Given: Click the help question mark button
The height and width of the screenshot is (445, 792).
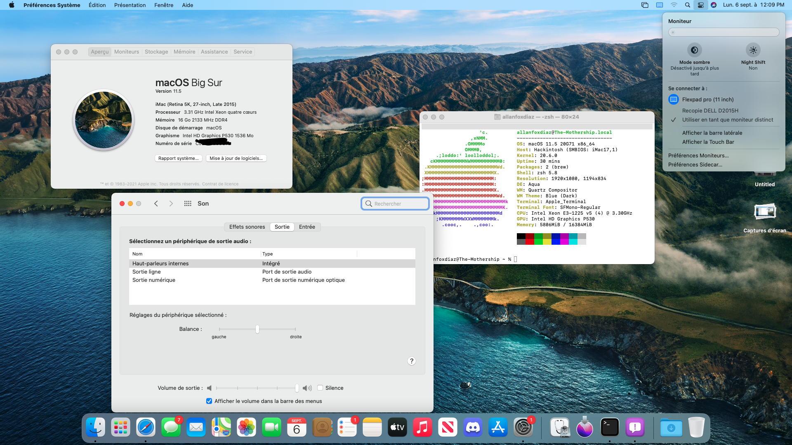Looking at the screenshot, I should pyautogui.click(x=411, y=361).
